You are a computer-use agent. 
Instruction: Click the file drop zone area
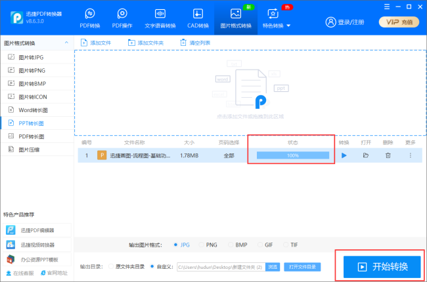250,92
